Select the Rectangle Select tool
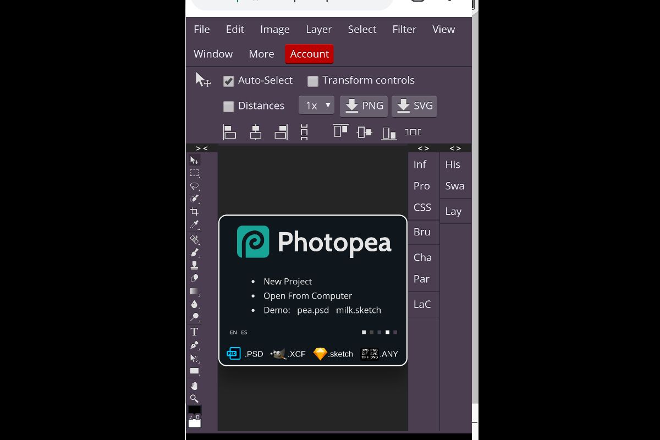The image size is (660, 440). click(194, 173)
